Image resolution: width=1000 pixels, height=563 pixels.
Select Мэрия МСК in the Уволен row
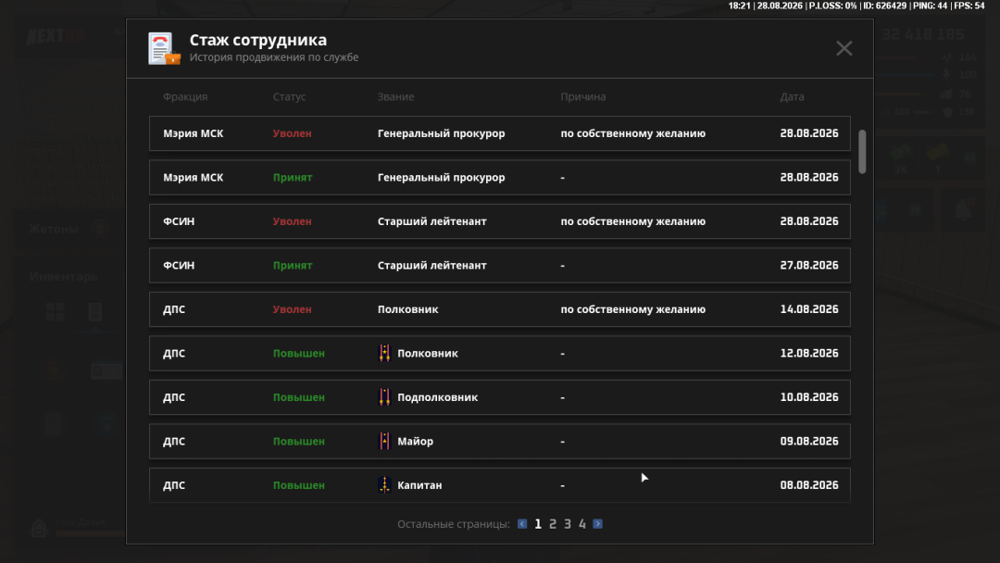coord(194,133)
